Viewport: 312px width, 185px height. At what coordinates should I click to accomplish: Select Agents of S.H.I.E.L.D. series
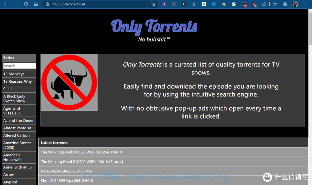tap(19, 111)
